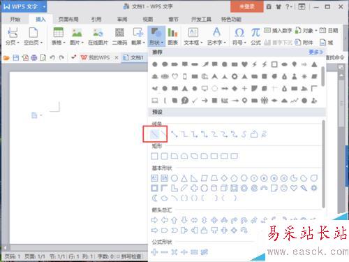The height and width of the screenshot is (262, 349).
Task: Switch to the 页面布局 tab
Action: tap(68, 20)
